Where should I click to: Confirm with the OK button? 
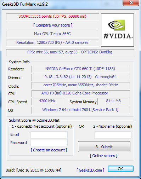120,169
